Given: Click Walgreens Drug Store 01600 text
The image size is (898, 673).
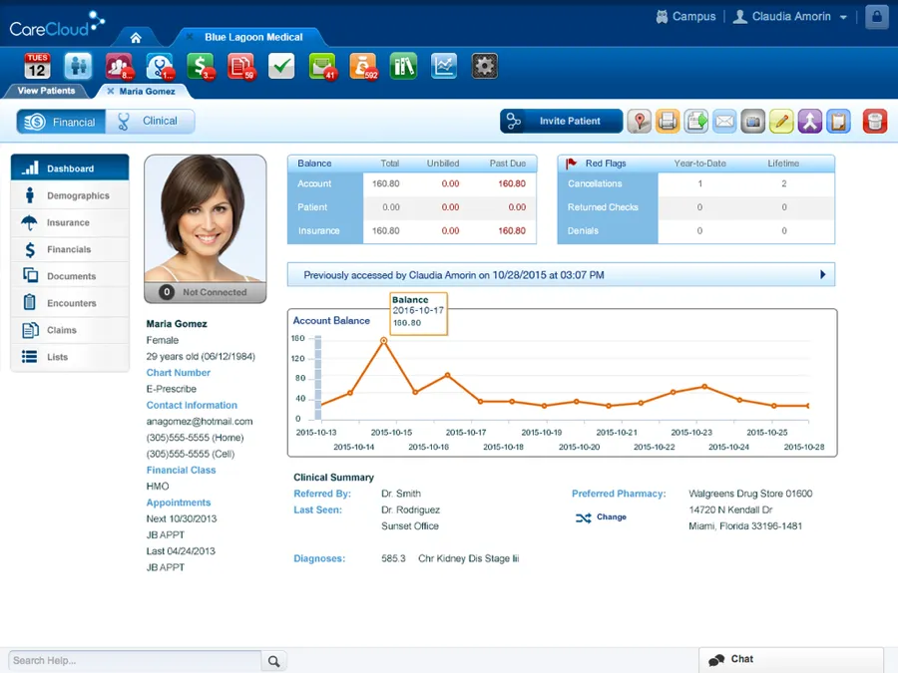Looking at the screenshot, I should click(750, 494).
